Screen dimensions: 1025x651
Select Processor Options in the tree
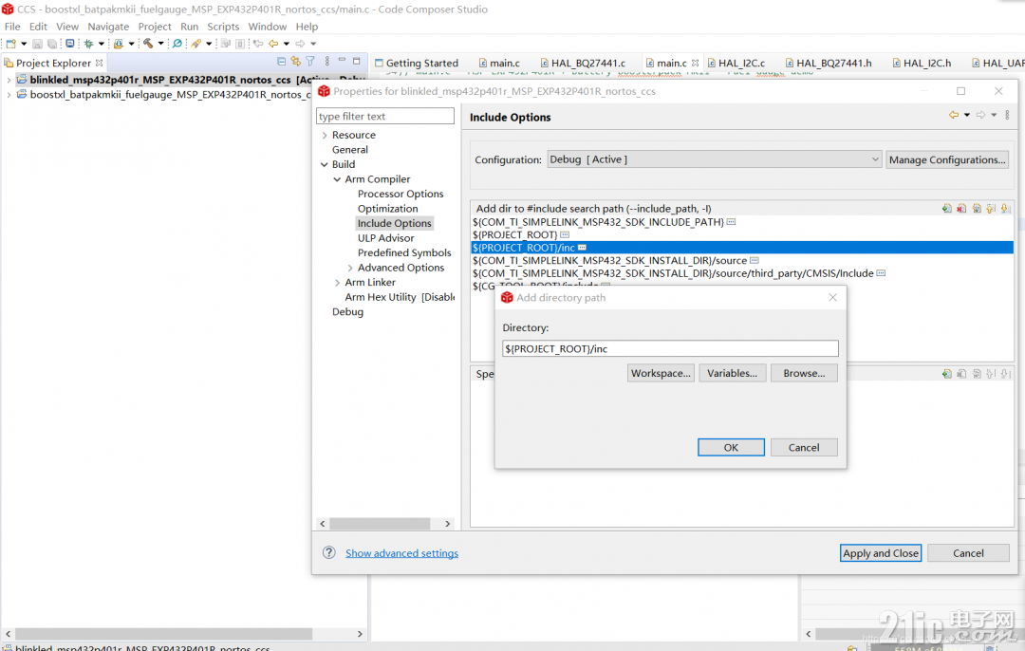(401, 195)
